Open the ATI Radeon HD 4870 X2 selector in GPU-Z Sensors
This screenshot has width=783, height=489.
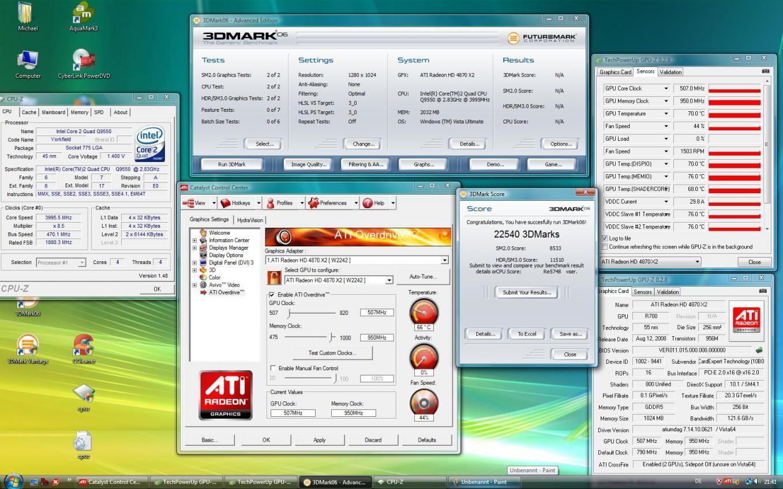click(x=650, y=262)
